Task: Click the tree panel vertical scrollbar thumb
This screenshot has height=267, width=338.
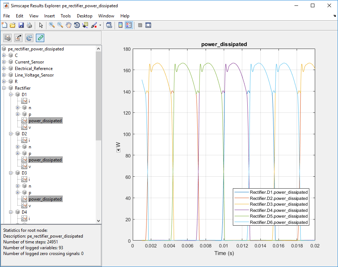Action: [99, 96]
